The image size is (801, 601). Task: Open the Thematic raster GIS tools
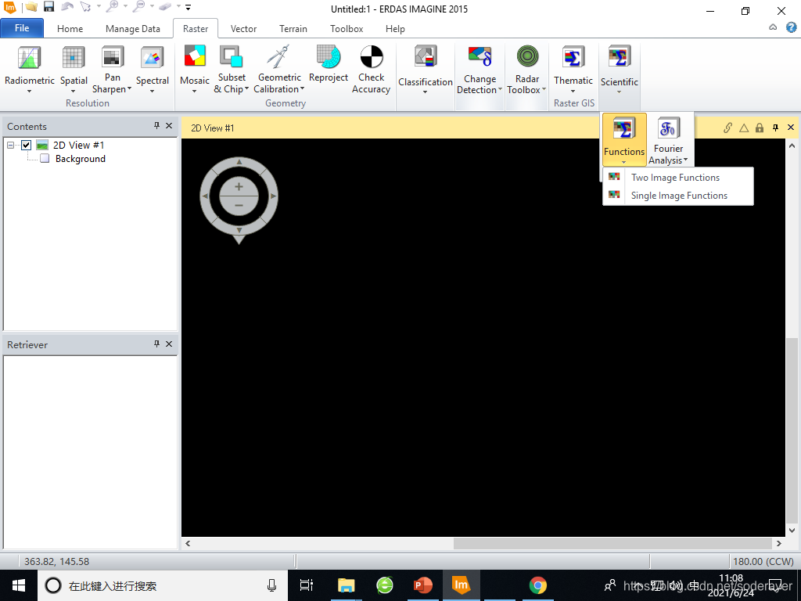(573, 69)
